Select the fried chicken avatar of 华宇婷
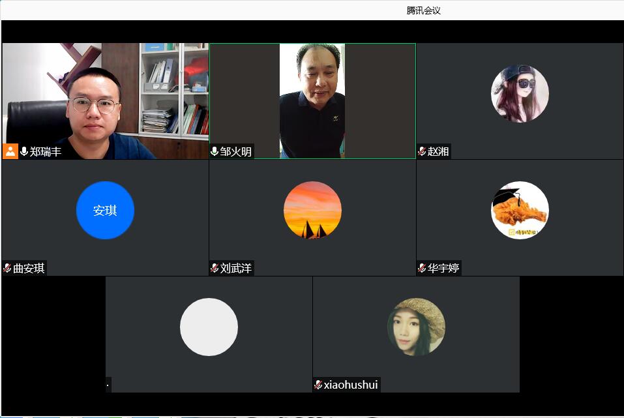The height and width of the screenshot is (418, 624). click(520, 210)
